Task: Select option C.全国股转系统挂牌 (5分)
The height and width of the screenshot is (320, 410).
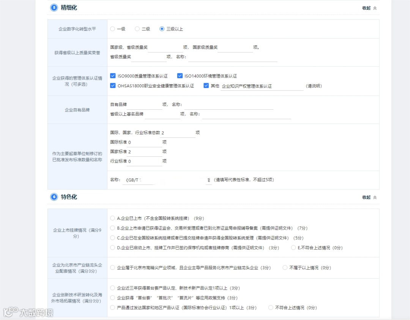Action: pos(112,238)
